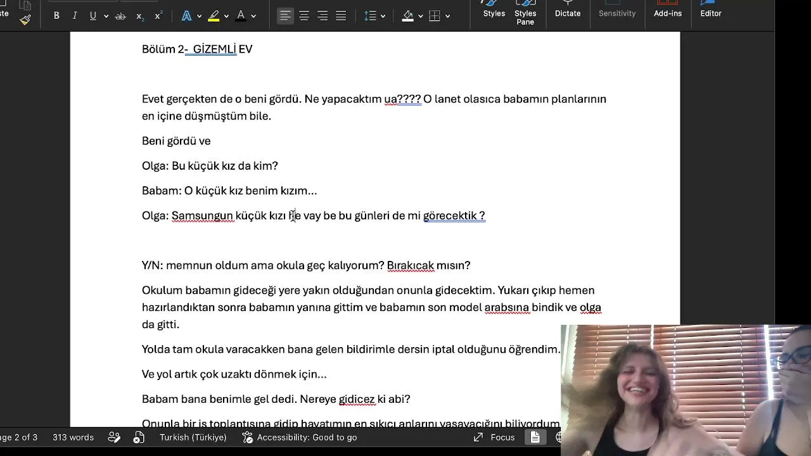This screenshot has height=456, width=811.
Task: Change language Turkish (Türkiye)
Action: [x=193, y=437]
